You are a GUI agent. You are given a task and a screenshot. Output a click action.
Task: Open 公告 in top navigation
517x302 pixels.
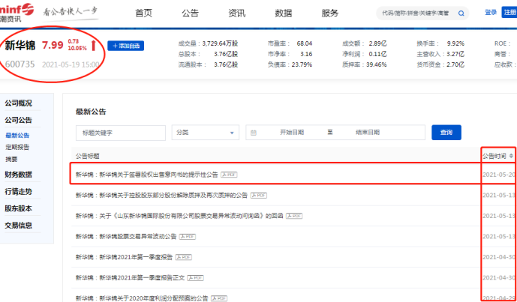tap(191, 13)
